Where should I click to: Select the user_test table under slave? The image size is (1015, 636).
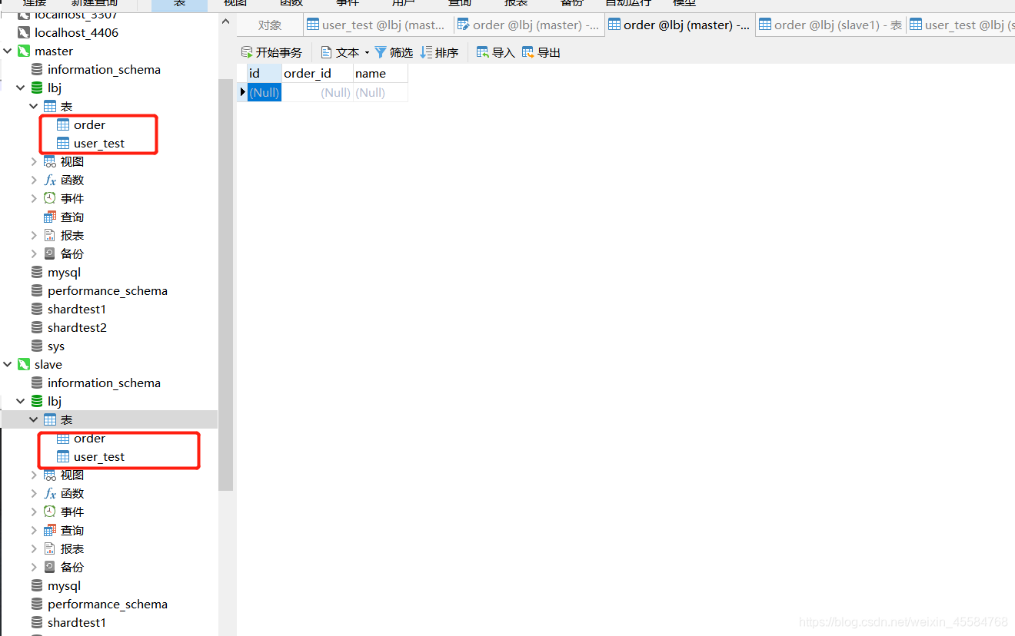click(98, 456)
